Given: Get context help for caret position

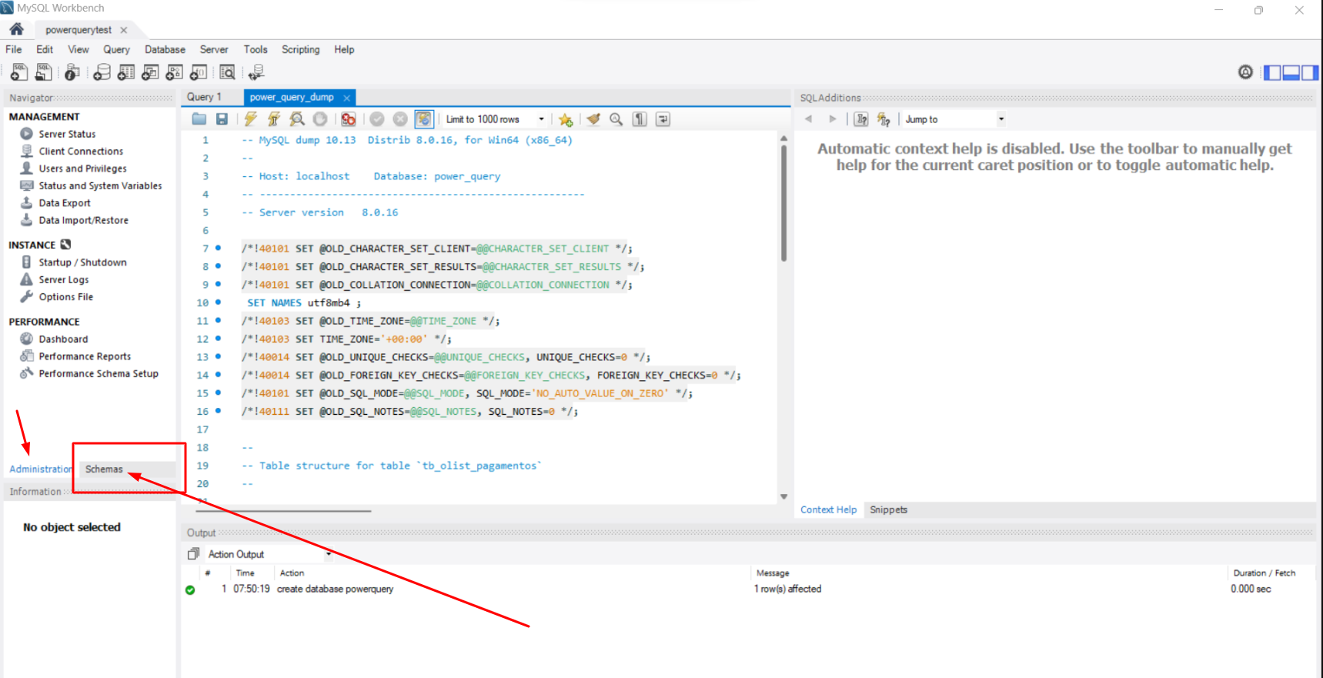Looking at the screenshot, I should pos(884,119).
